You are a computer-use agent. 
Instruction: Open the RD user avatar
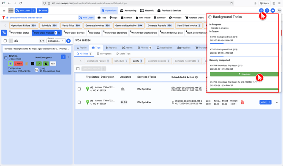click(279, 11)
